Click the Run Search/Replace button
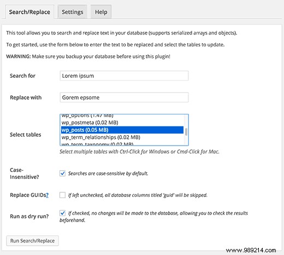The width and height of the screenshot is (284, 255). click(x=32, y=241)
